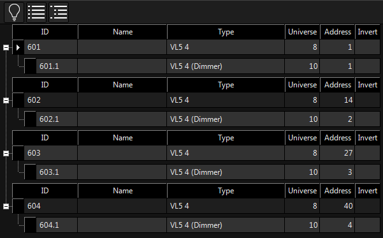Collapse fixture 602 tree node

point(6,100)
